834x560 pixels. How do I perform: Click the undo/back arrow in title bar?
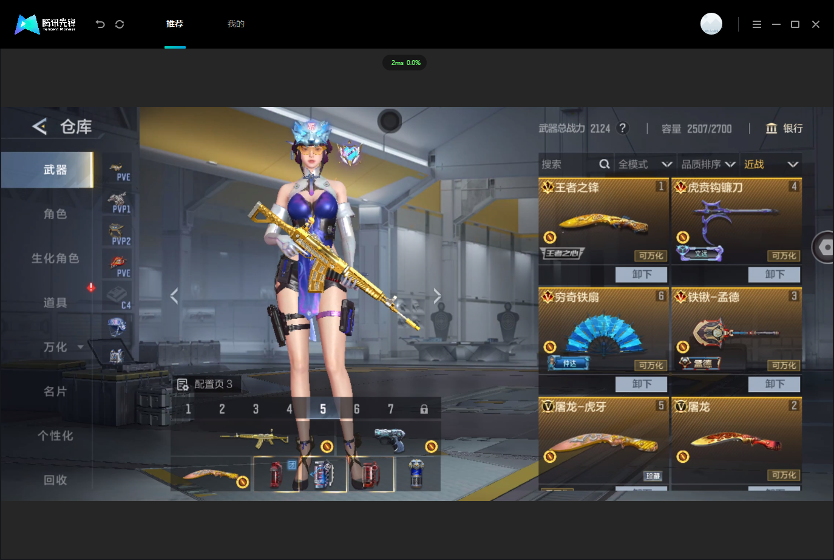pyautogui.click(x=100, y=24)
